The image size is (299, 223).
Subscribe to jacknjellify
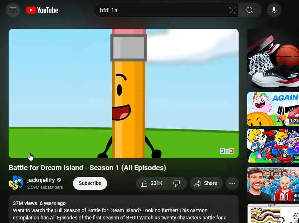tap(90, 183)
